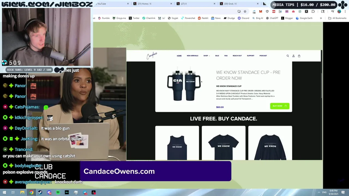
Task: Click the webpage vertical scrollbar
Action: point(322,85)
